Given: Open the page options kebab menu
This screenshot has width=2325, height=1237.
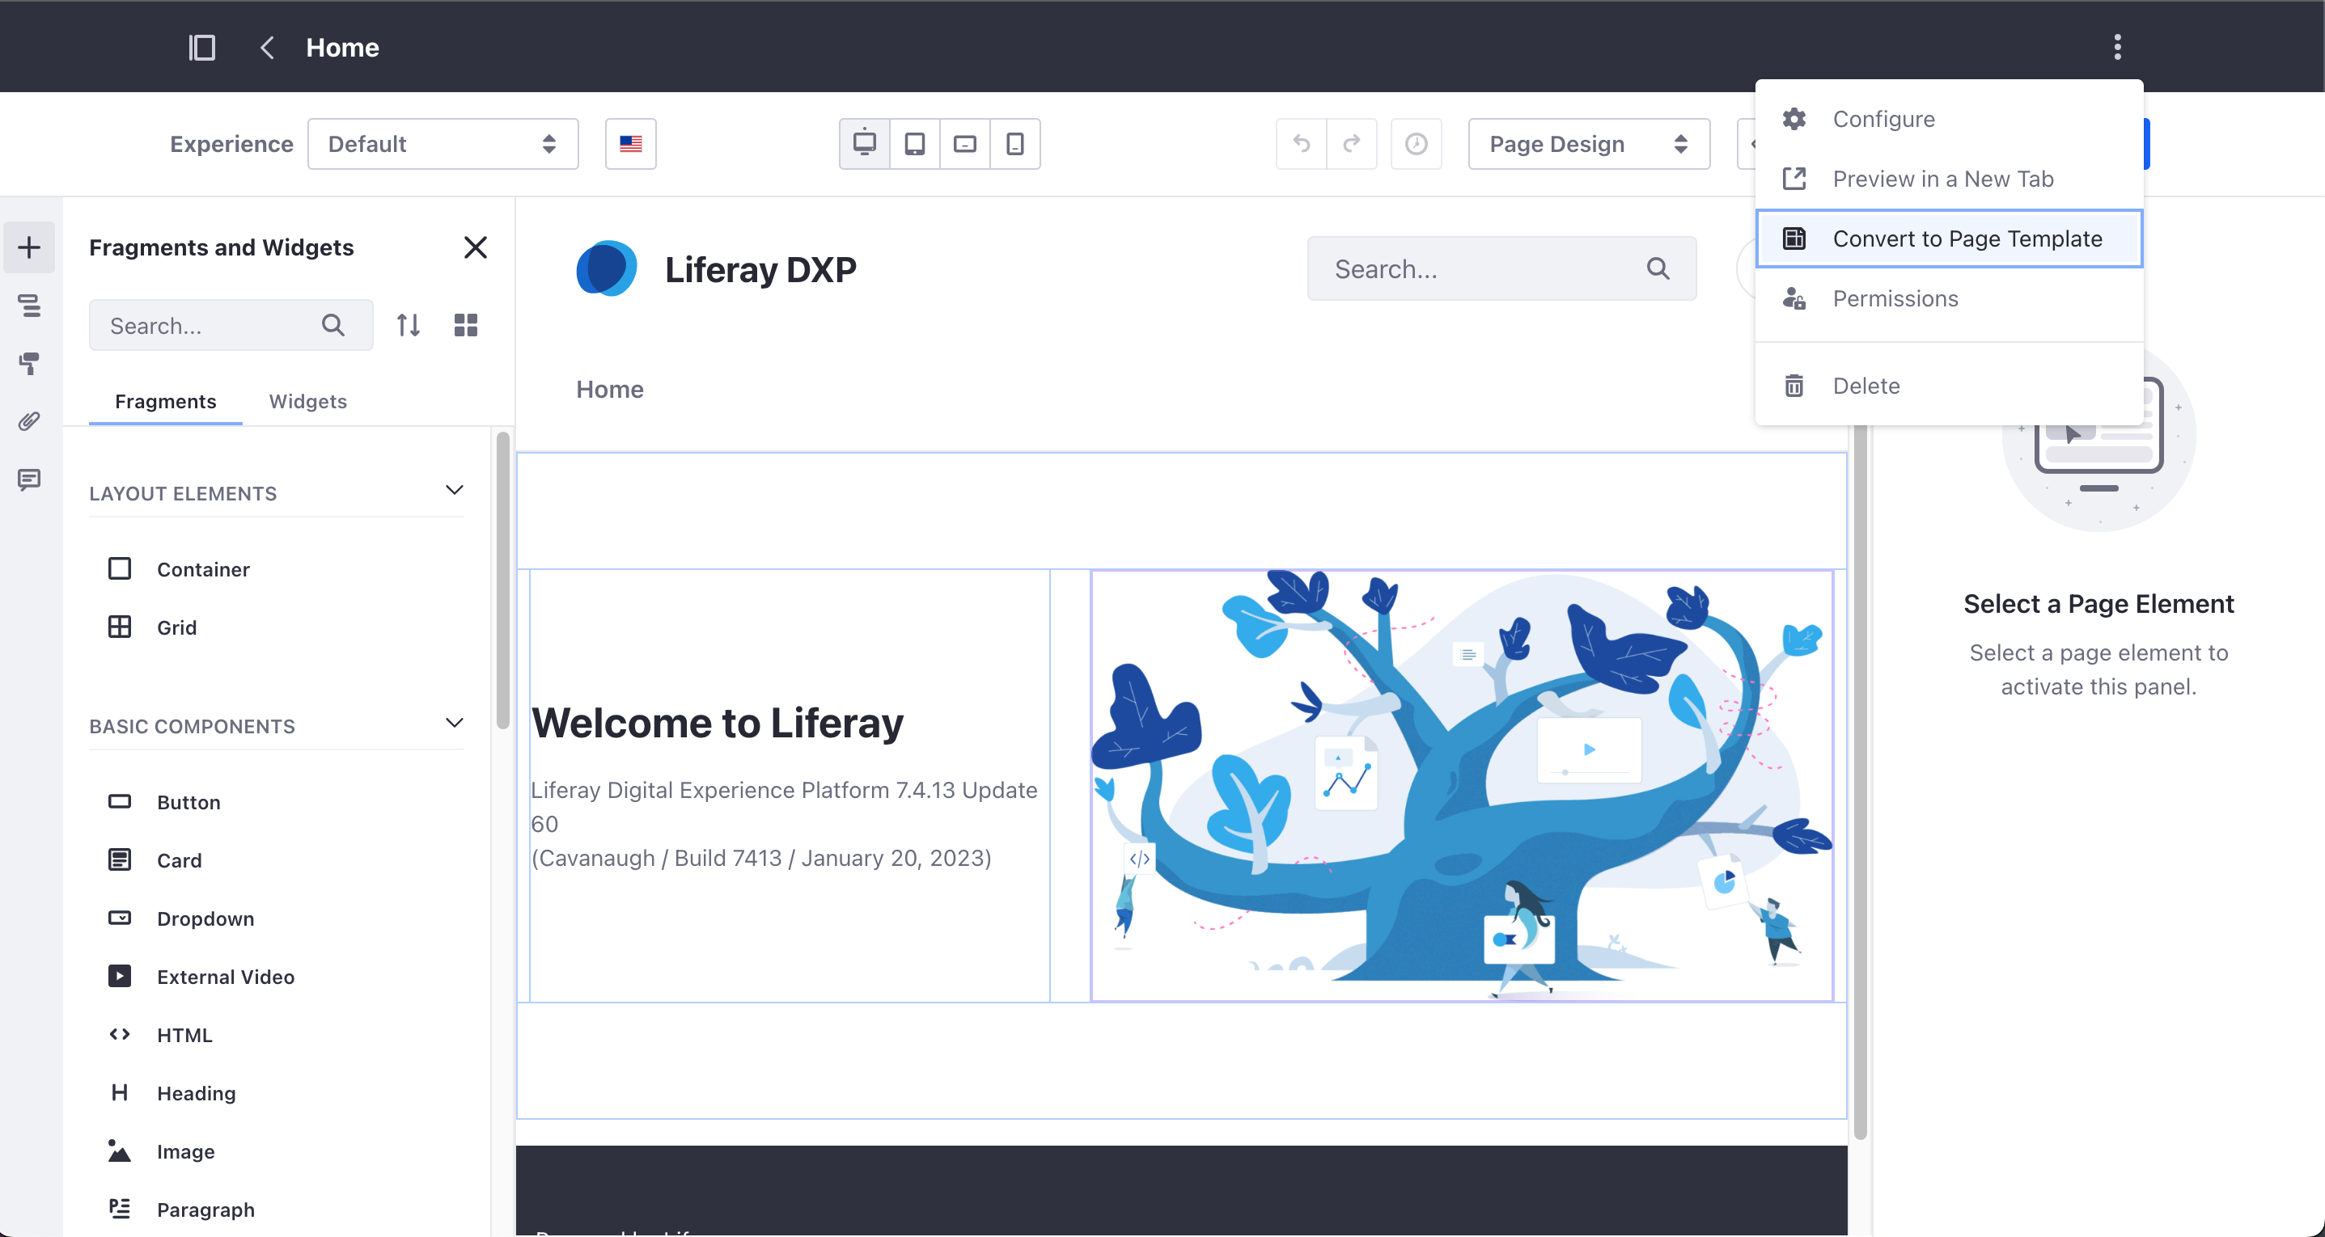Looking at the screenshot, I should pyautogui.click(x=2116, y=47).
